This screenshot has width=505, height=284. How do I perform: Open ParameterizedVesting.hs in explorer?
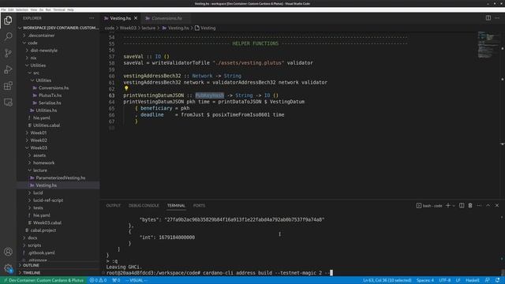60,177
